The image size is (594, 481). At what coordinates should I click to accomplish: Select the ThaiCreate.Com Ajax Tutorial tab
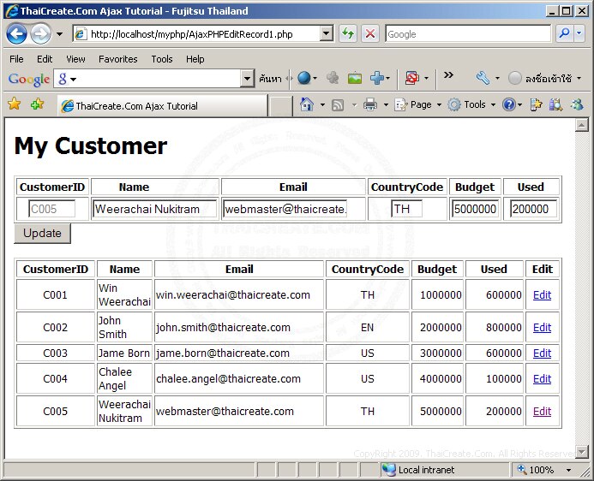[x=137, y=106]
